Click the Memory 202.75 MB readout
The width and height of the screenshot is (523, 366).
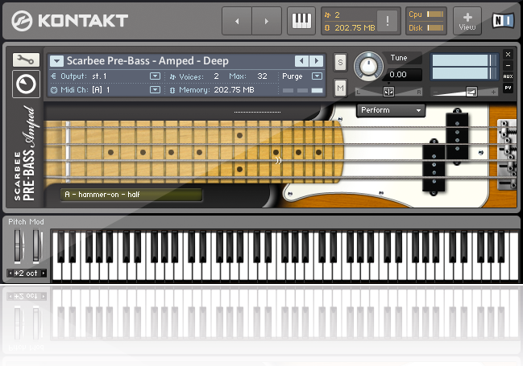pyautogui.click(x=235, y=90)
